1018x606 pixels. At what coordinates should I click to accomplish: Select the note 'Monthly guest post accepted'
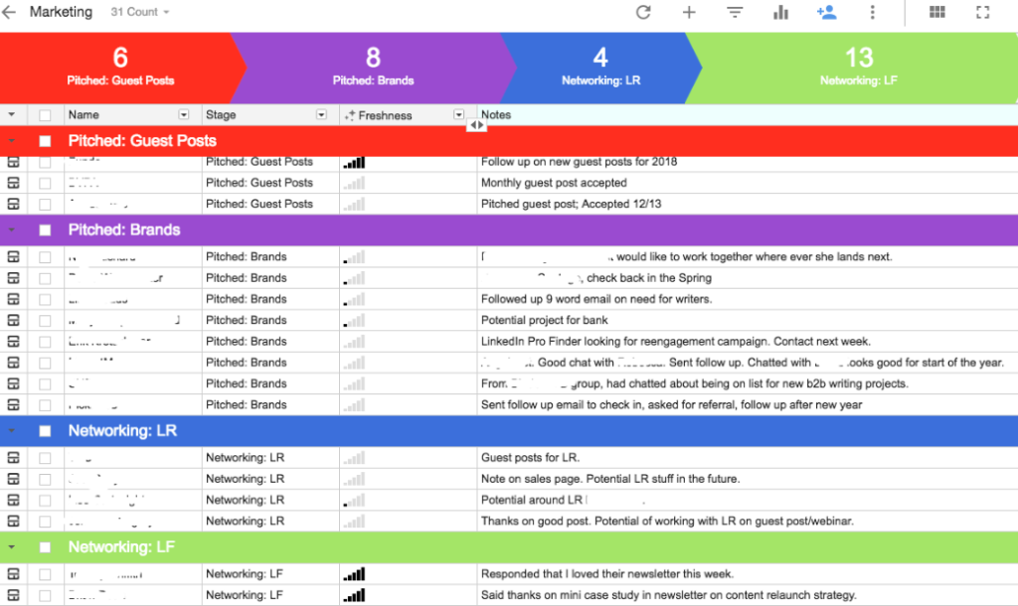point(554,183)
